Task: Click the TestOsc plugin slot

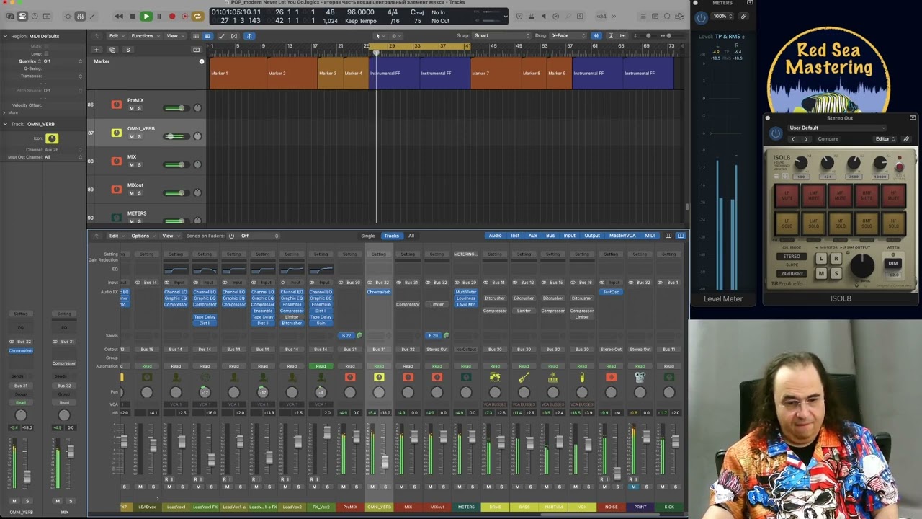Action: tap(611, 292)
